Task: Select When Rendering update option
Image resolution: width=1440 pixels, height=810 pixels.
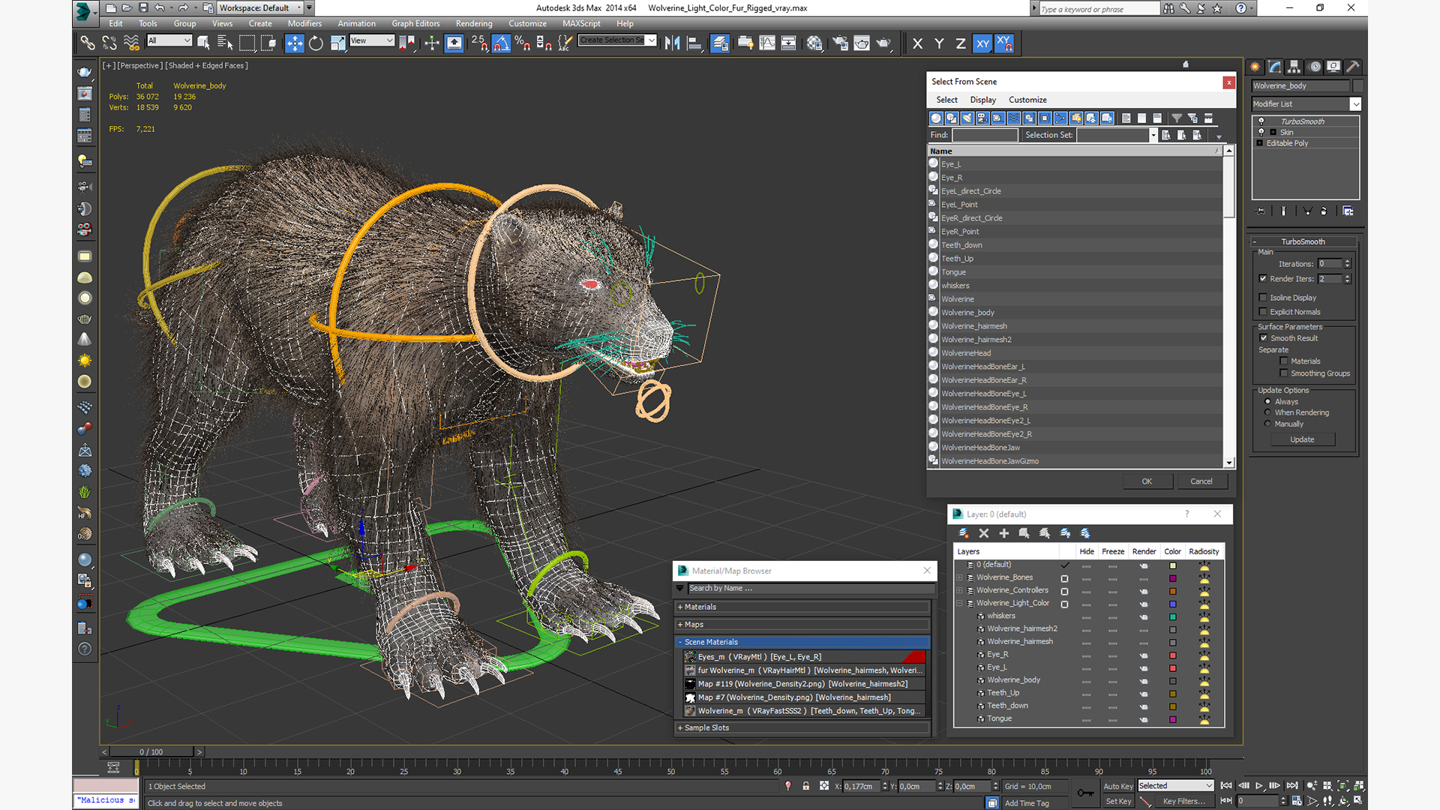Action: tap(1267, 412)
